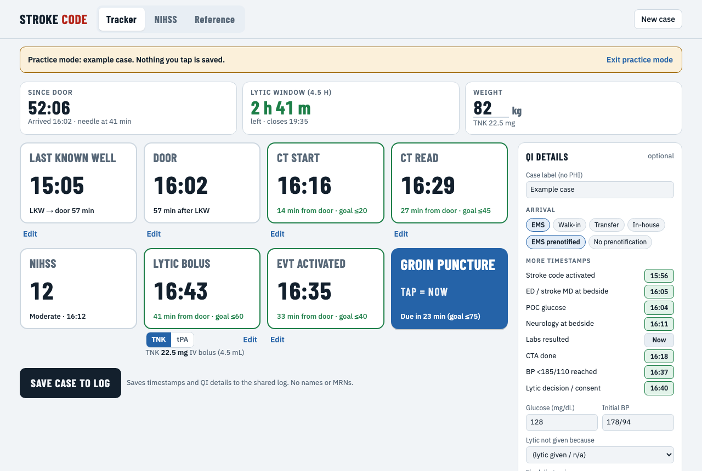Click POC glucose time 16:04
The width and height of the screenshot is (702, 471).
[x=659, y=308]
